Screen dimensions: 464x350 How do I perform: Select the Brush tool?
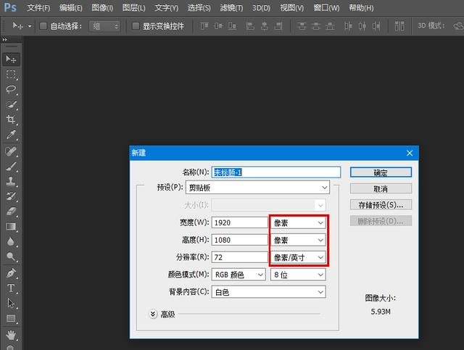click(x=11, y=167)
